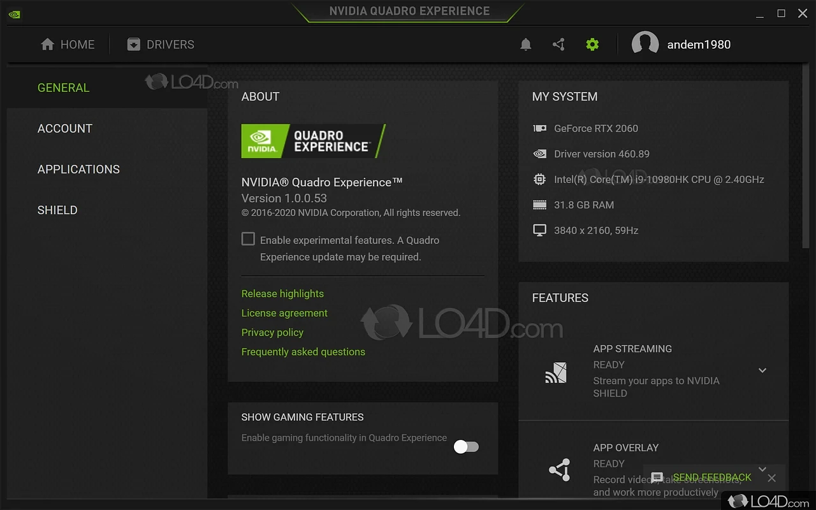
Task: Click the home house icon
Action: pos(47,45)
